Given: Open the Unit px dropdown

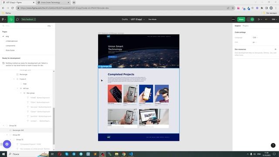Looking at the screenshot, I should [255, 42].
